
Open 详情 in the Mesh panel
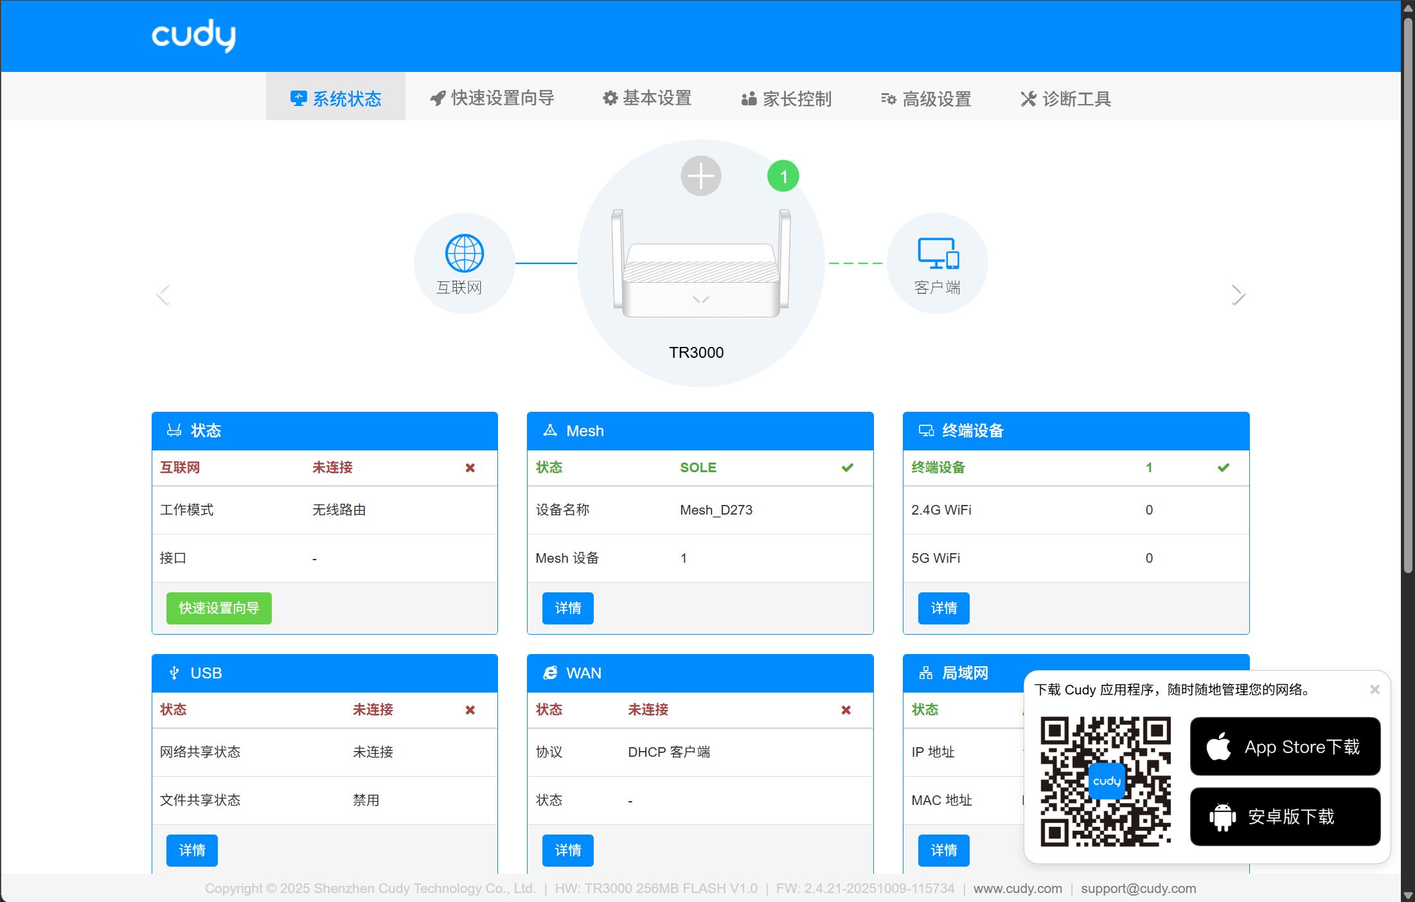click(x=568, y=608)
